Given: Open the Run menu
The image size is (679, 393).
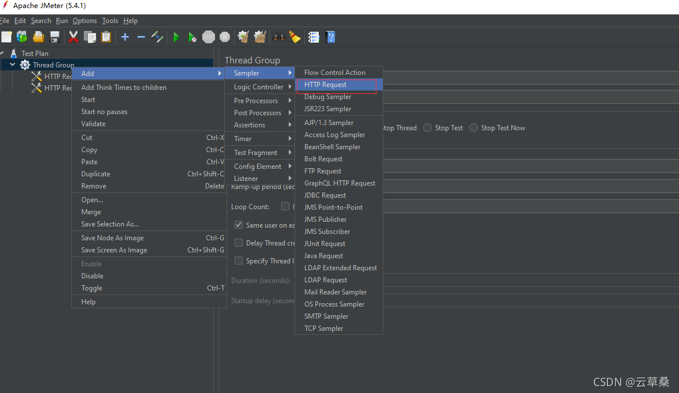Looking at the screenshot, I should (x=62, y=21).
